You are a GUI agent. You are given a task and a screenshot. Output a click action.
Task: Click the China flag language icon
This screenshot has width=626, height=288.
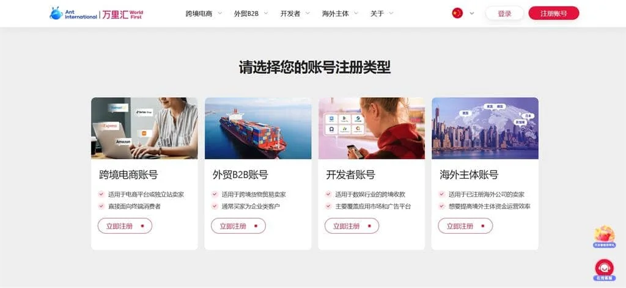click(457, 13)
